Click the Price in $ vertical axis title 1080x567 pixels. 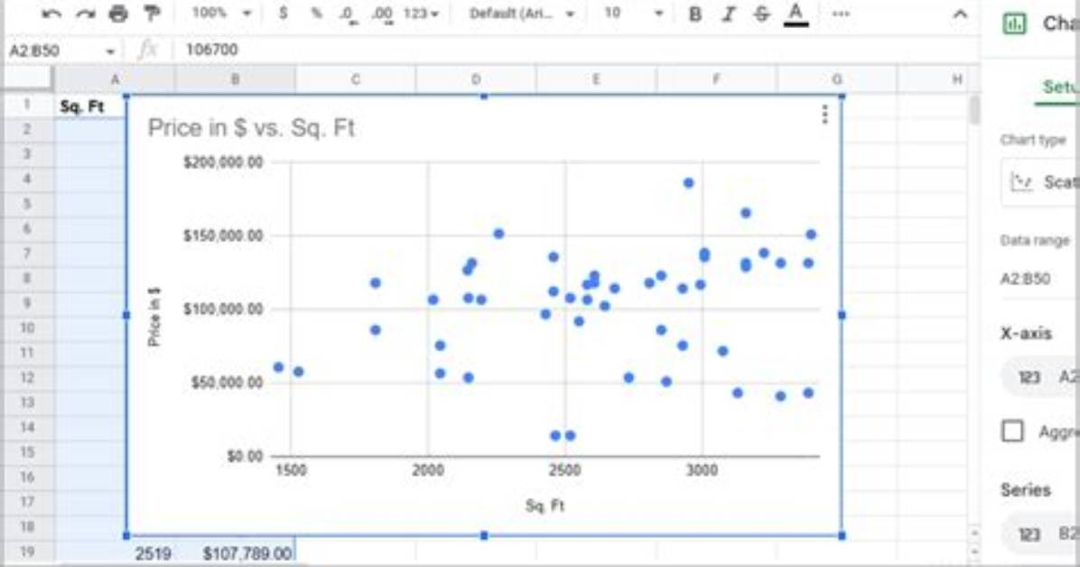tap(154, 317)
